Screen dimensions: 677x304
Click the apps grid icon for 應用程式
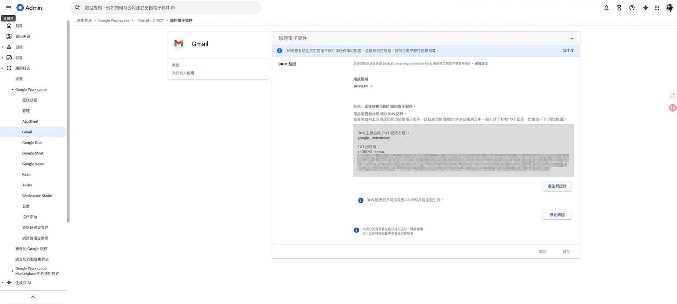pyautogui.click(x=9, y=68)
